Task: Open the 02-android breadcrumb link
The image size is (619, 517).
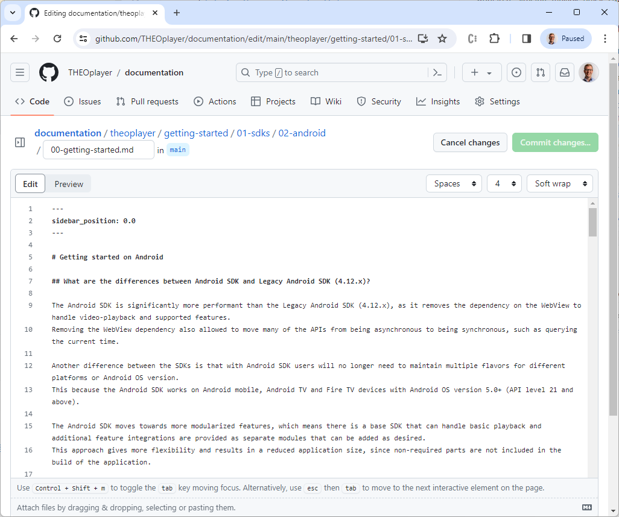Action: 302,133
